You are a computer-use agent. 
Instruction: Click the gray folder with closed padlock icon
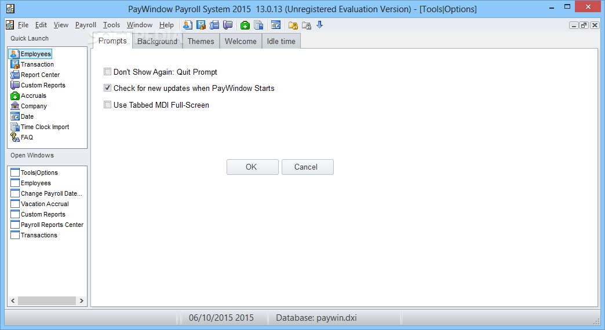(307, 25)
